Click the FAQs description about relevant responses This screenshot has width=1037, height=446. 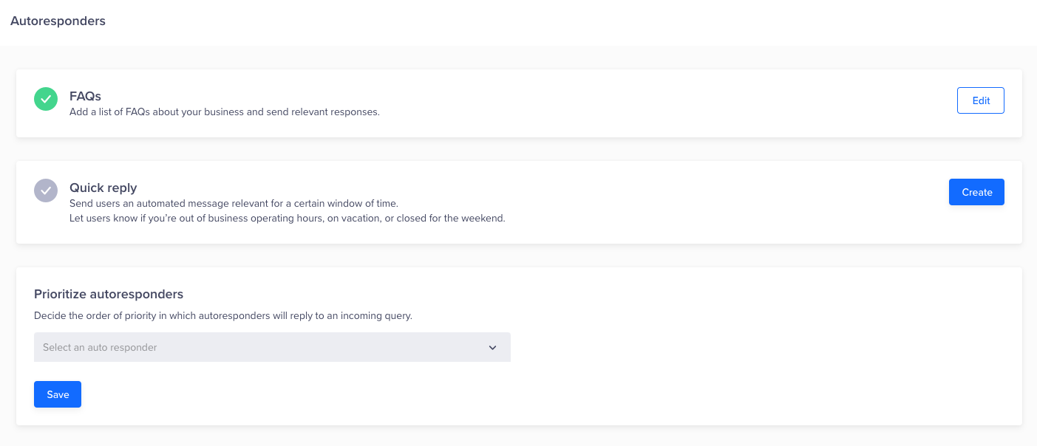click(224, 112)
